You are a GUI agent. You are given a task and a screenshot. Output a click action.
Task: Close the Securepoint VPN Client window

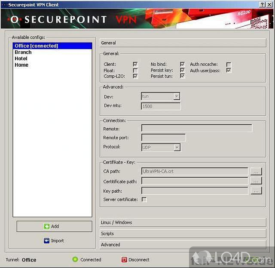[269, 5]
